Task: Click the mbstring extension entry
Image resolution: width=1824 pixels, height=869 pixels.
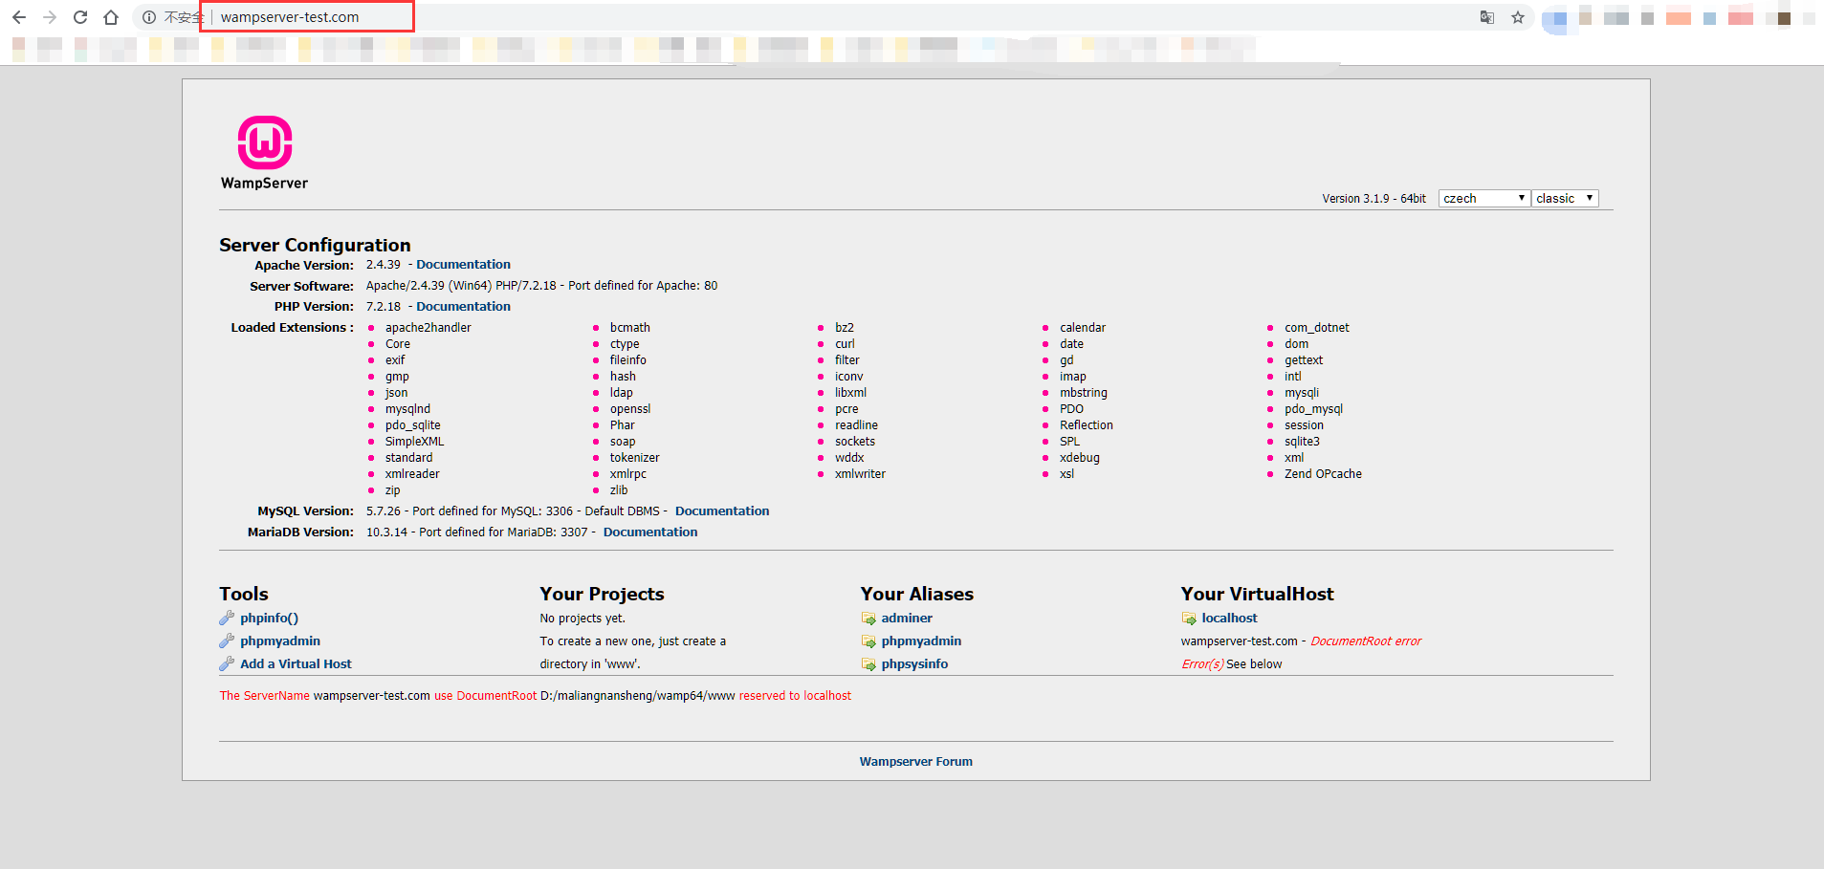Action: (x=1083, y=393)
